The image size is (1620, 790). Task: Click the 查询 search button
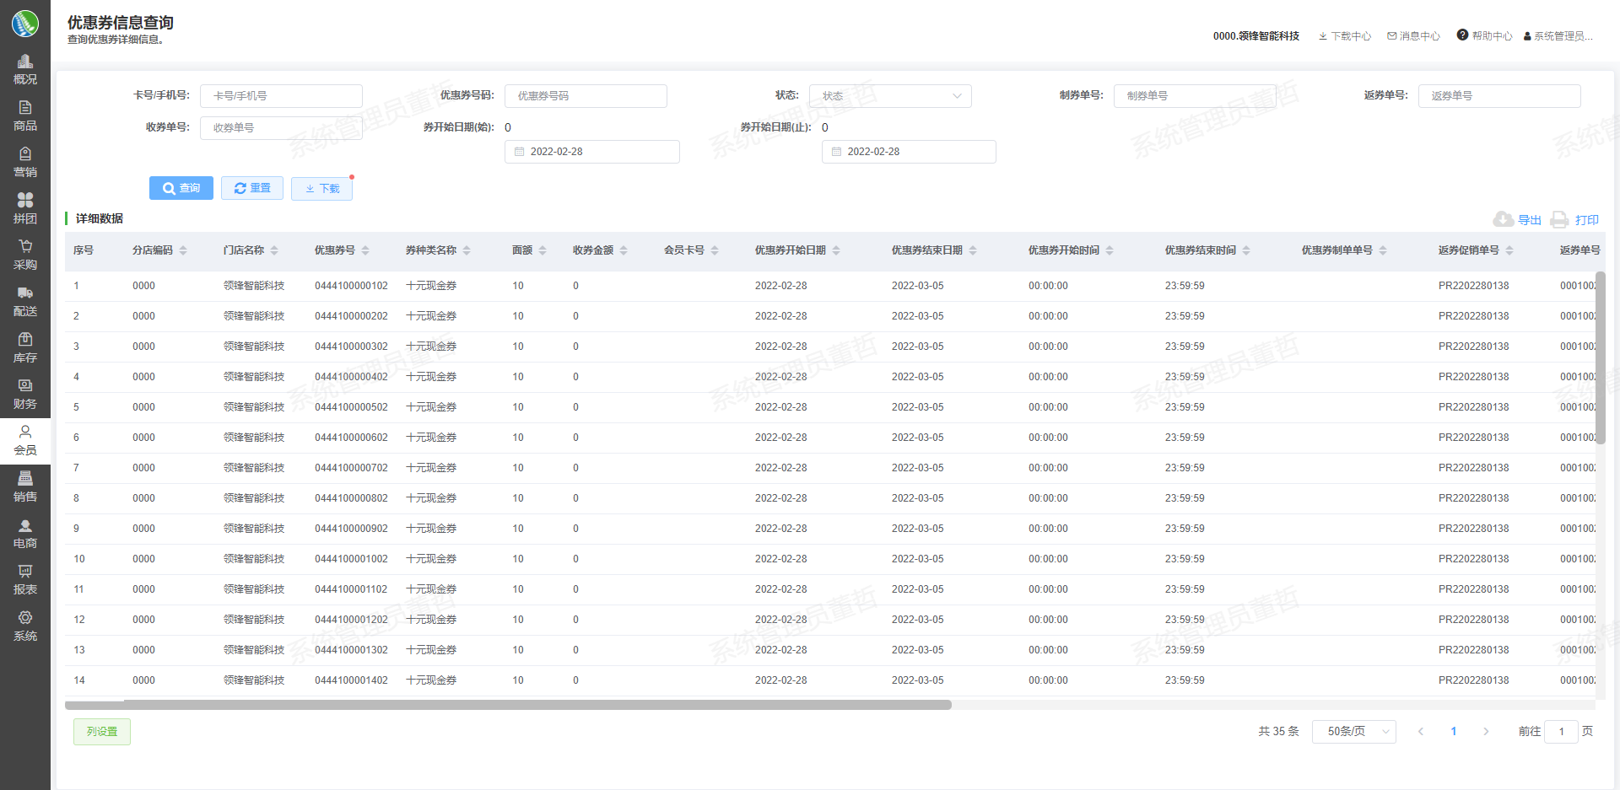[x=181, y=188]
